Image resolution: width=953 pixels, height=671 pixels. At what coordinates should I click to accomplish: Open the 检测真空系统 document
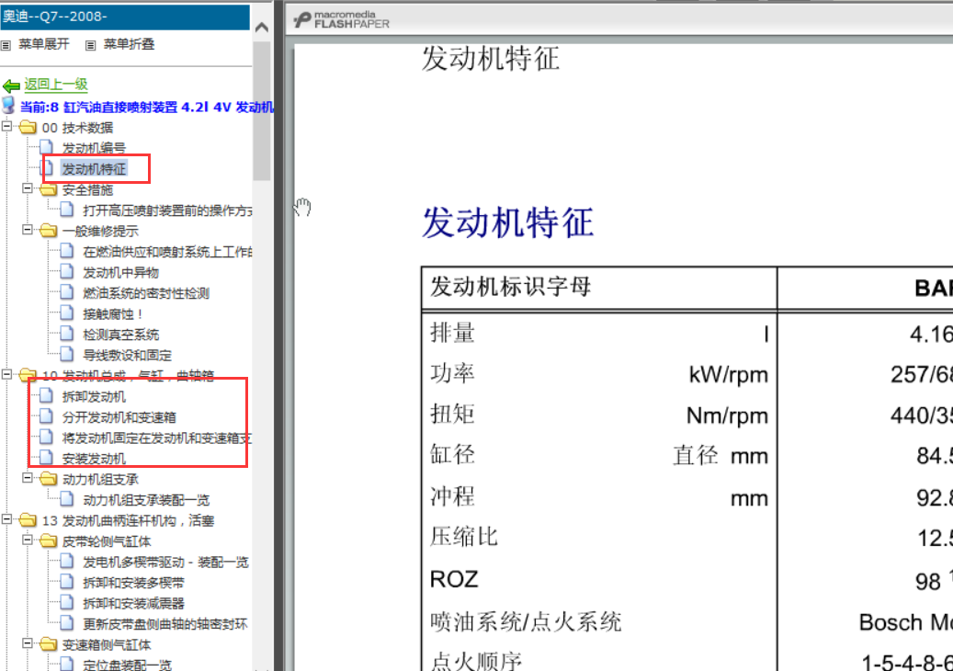(120, 335)
